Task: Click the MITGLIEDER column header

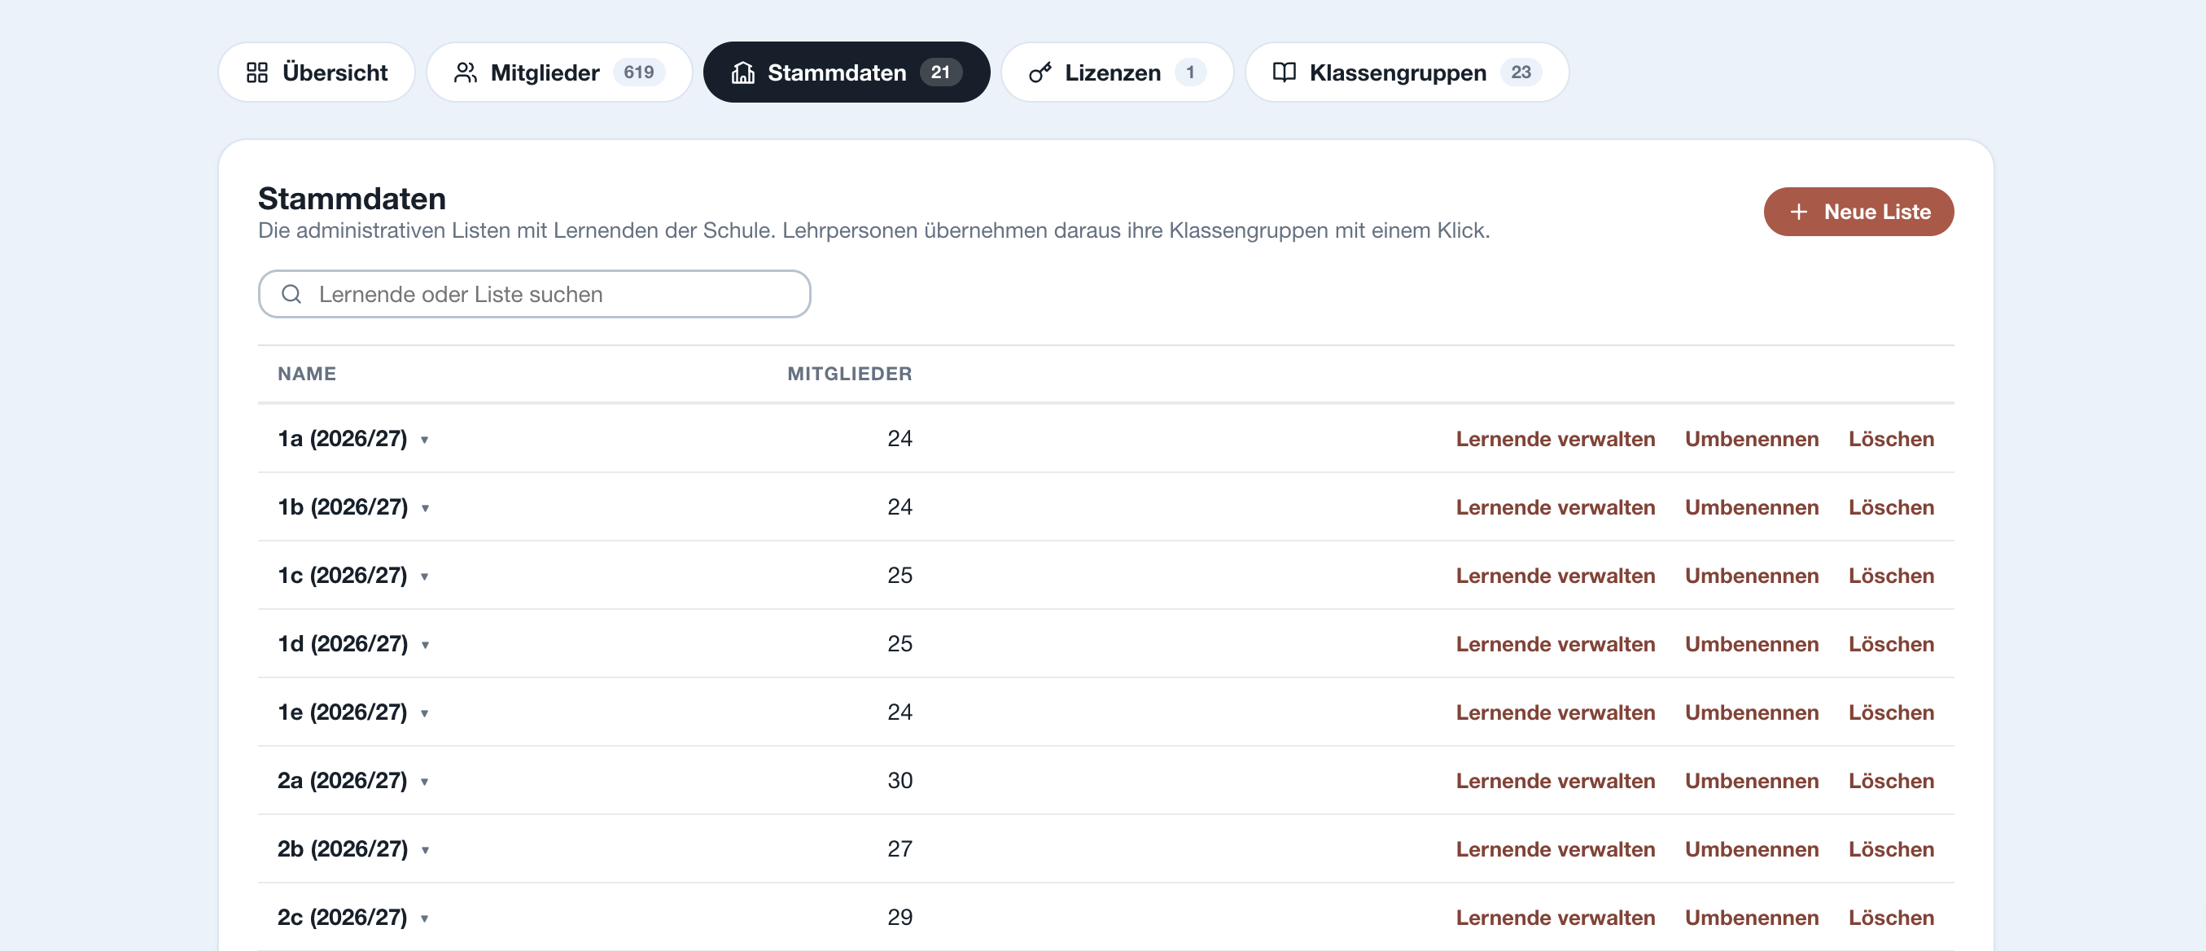Action: pyautogui.click(x=850, y=375)
